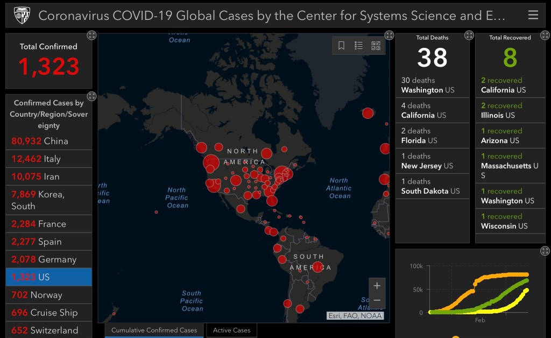
Task: Select the Cumulative Confirmed Cases tab
Action: pos(154,330)
